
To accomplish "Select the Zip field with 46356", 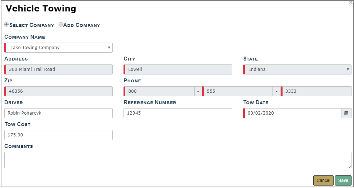I will point(59,91).
